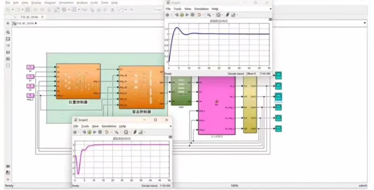This screenshot has height=190, width=374.
Task: Select the ang_z constant input block
Action: coord(30,95)
